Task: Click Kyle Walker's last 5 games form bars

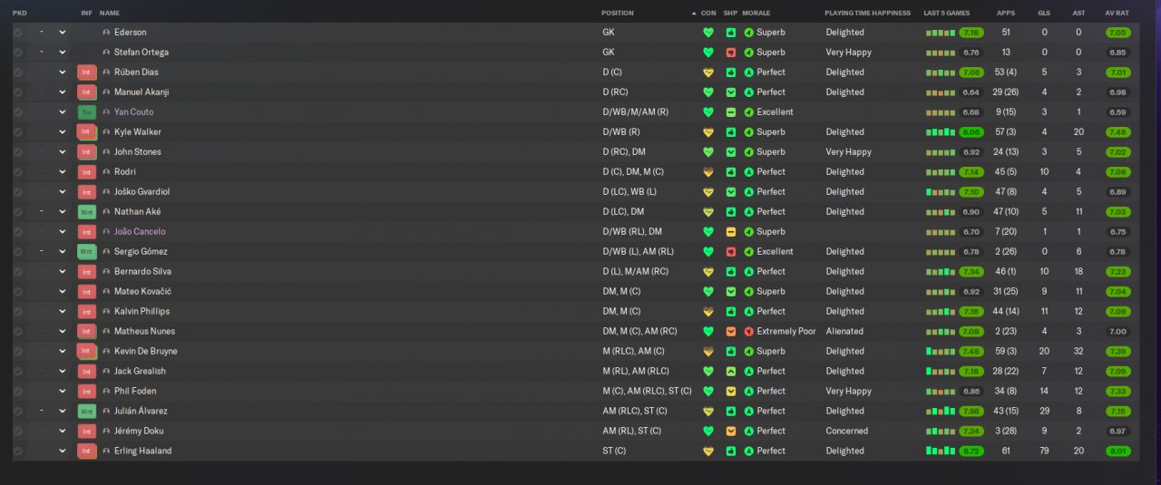Action: coord(941,132)
